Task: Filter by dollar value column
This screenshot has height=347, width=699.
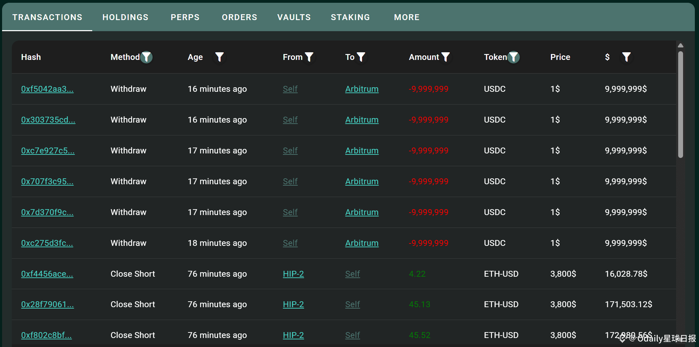Action: [626, 57]
